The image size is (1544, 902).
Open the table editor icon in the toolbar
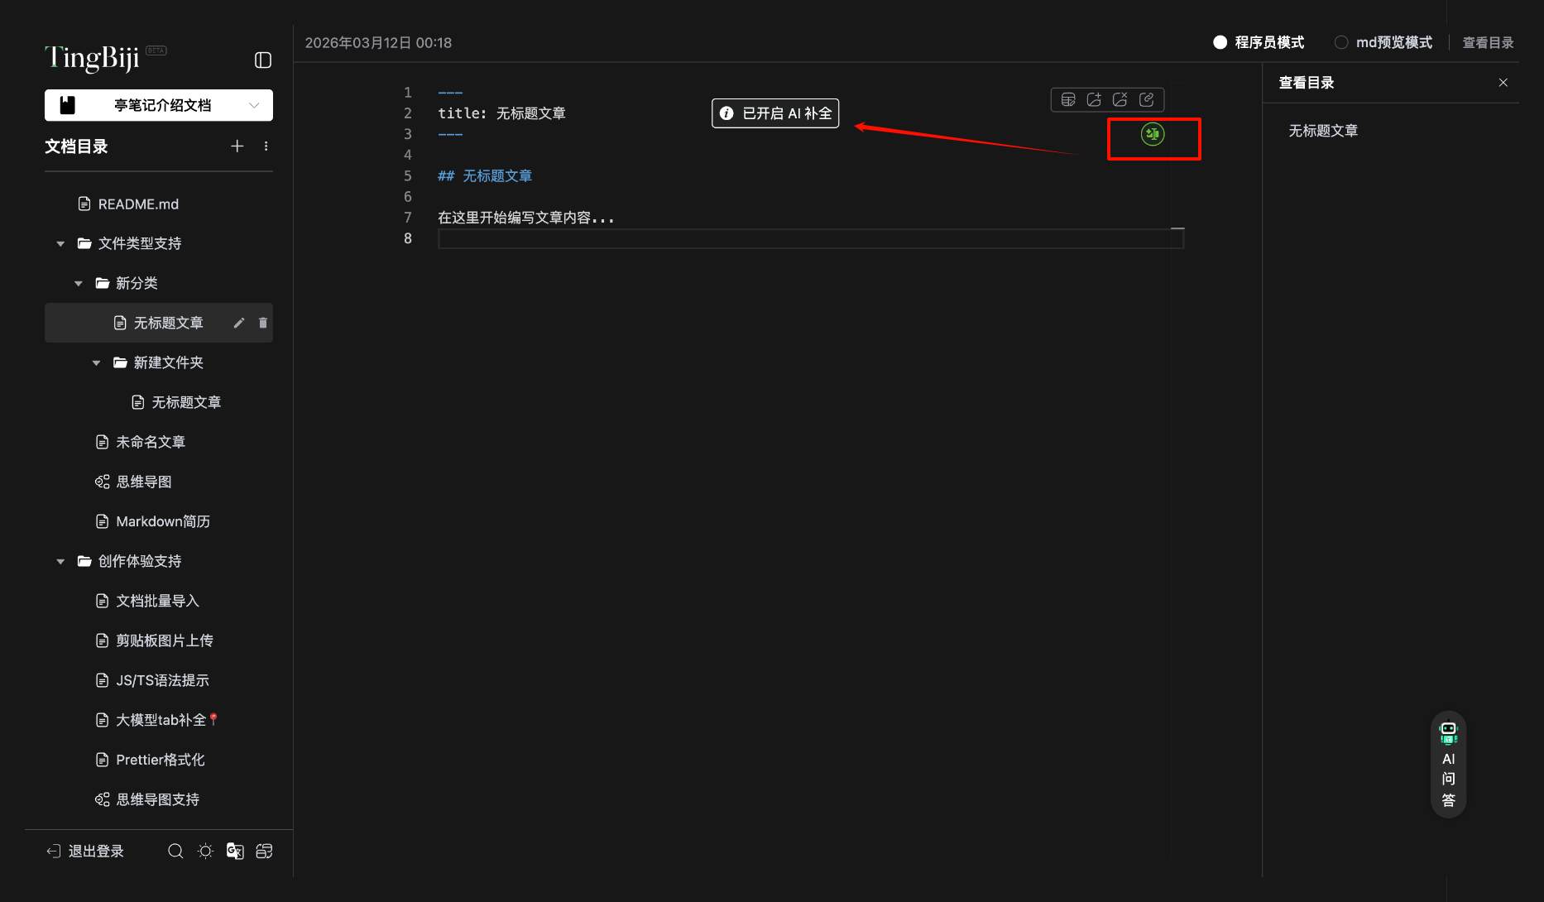pos(1068,99)
